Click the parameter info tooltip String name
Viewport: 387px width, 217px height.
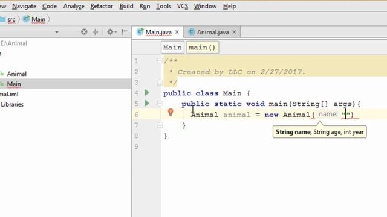(293, 132)
